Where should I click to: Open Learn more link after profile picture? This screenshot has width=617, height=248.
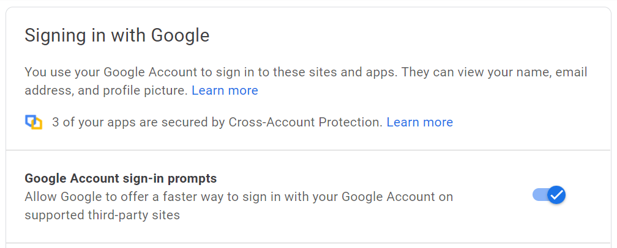pos(225,90)
